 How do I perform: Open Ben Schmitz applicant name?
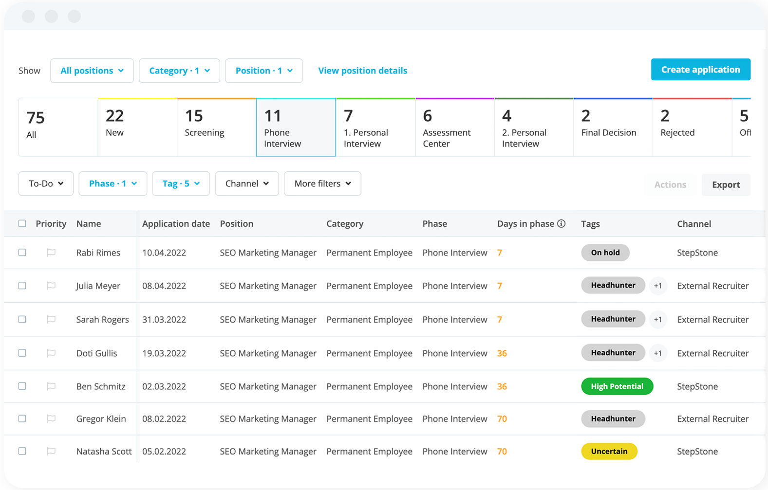point(101,386)
